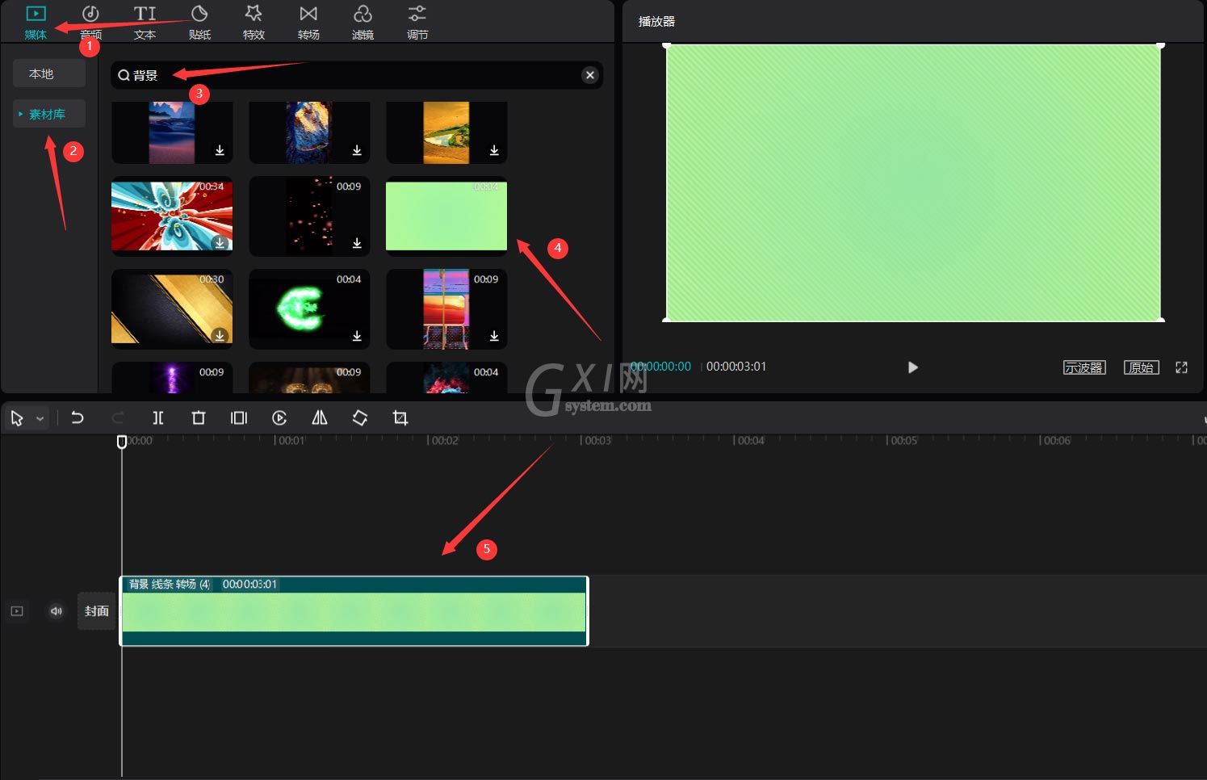Enter fullscreen preview mode
Viewport: 1207px width, 780px height.
click(x=1181, y=367)
